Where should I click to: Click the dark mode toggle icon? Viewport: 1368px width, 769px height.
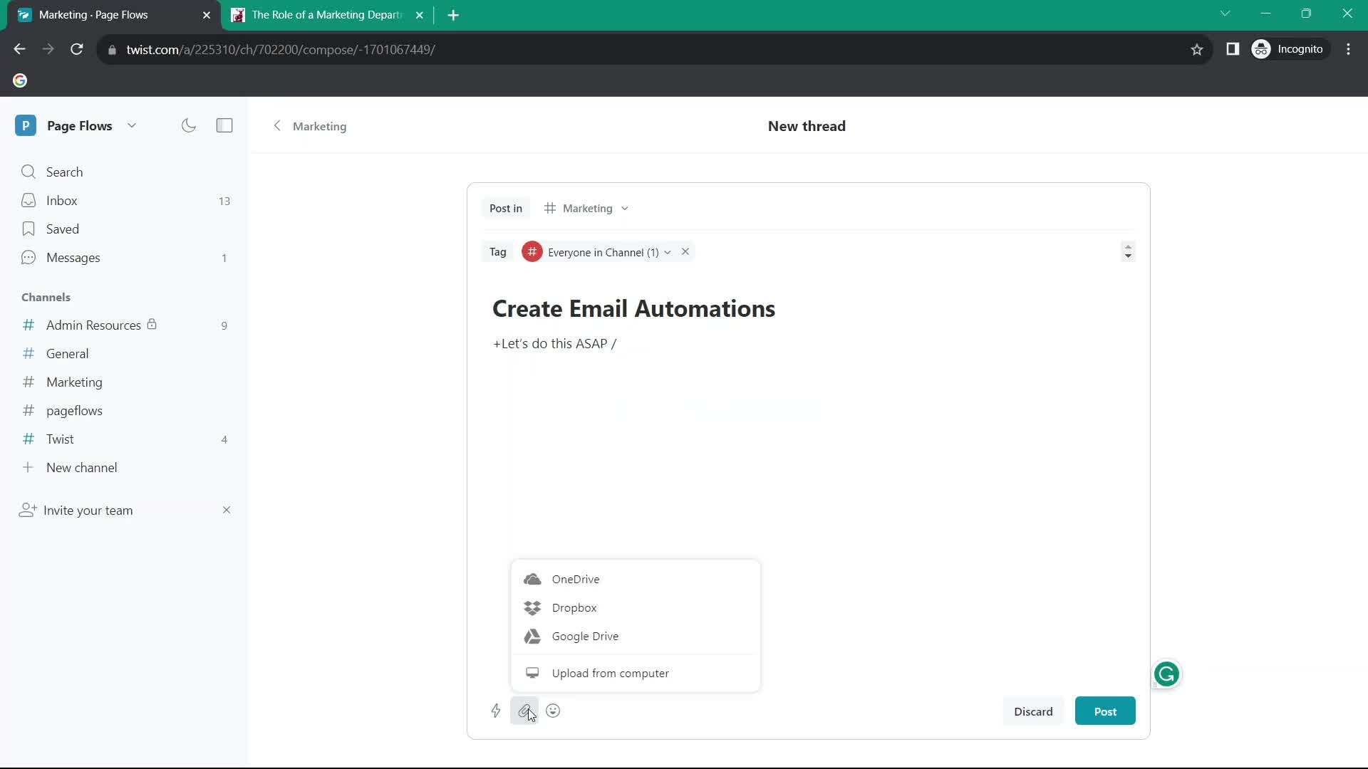coord(189,125)
